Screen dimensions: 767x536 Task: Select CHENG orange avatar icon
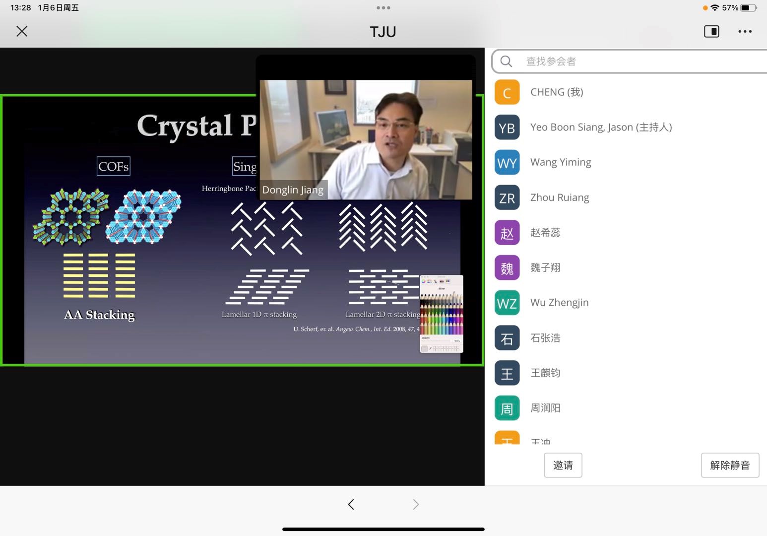(507, 92)
